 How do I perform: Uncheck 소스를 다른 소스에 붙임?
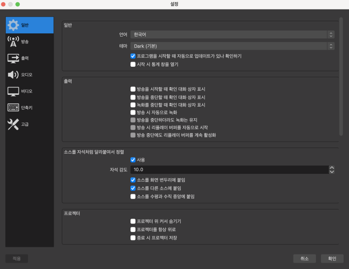tap(133, 188)
